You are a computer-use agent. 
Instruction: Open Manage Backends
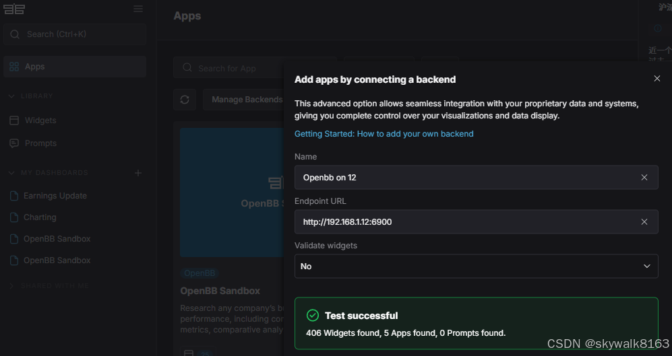244,100
